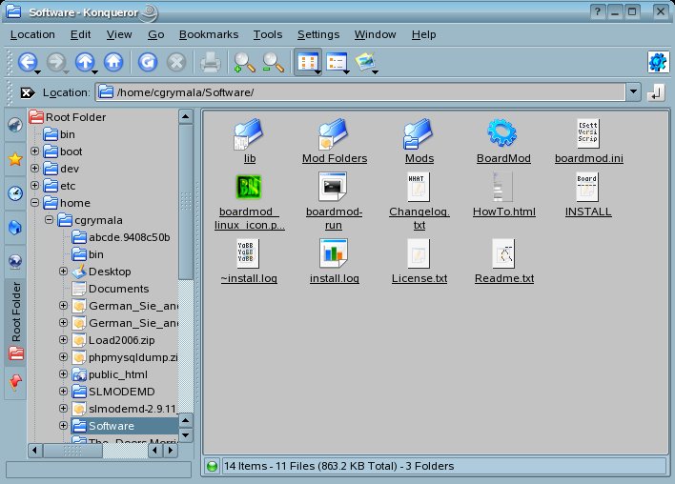This screenshot has height=484, width=675.
Task: Reload the current folder view
Action: 148,62
